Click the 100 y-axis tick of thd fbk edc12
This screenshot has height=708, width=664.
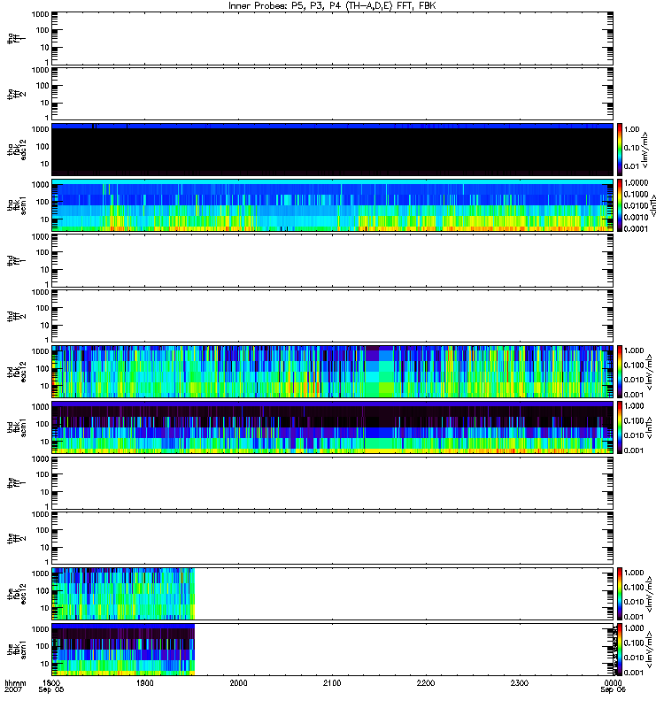click(42, 368)
